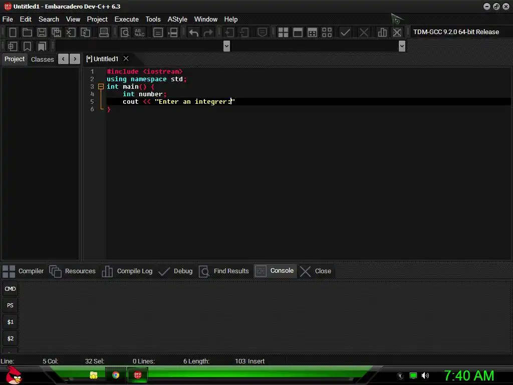
Task: Click the Close All files toolbar icon
Action: (x=85, y=33)
